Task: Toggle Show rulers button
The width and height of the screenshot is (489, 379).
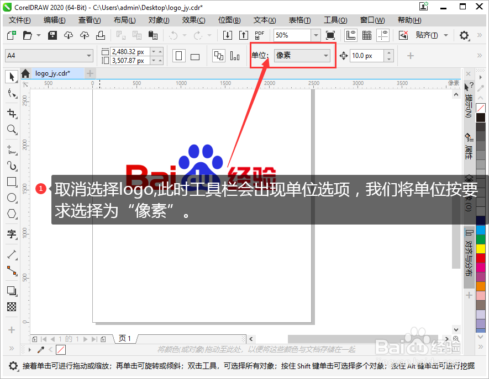Action: (351, 35)
